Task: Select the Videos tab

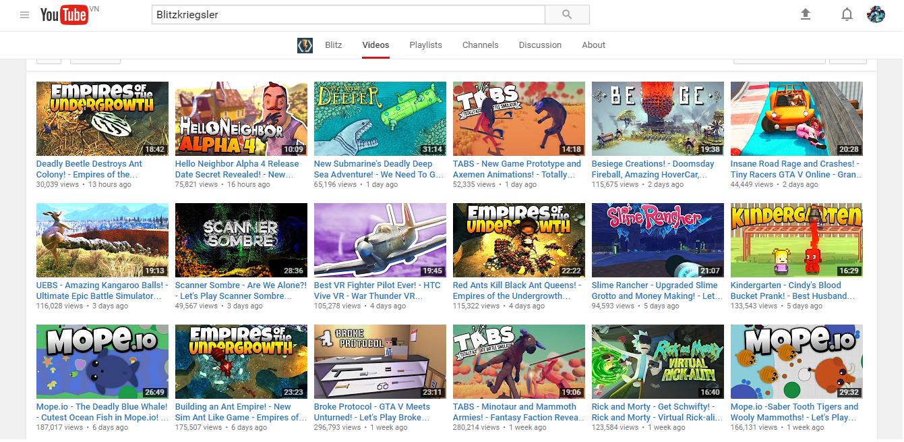Action: 375,45
